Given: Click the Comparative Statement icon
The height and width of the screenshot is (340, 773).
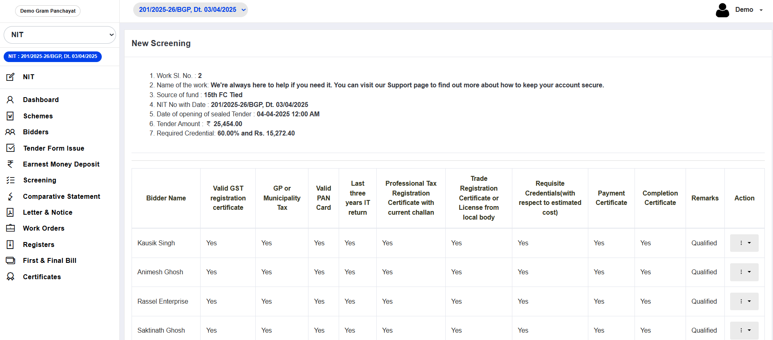Looking at the screenshot, I should coord(10,196).
